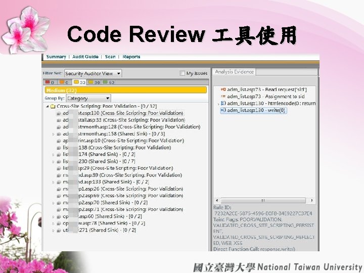Click evidence panel scroll left arrow

tap(217, 200)
